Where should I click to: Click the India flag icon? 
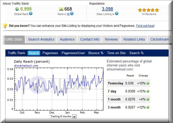click(x=61, y=9)
